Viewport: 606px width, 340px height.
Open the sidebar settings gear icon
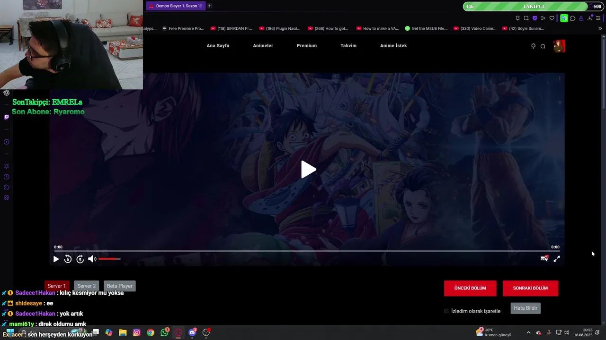pyautogui.click(x=7, y=197)
